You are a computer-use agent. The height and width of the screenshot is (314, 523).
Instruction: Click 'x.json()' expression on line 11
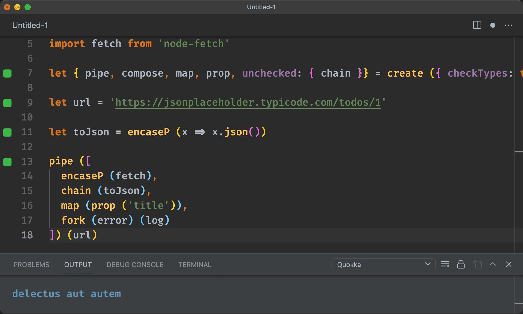click(236, 132)
